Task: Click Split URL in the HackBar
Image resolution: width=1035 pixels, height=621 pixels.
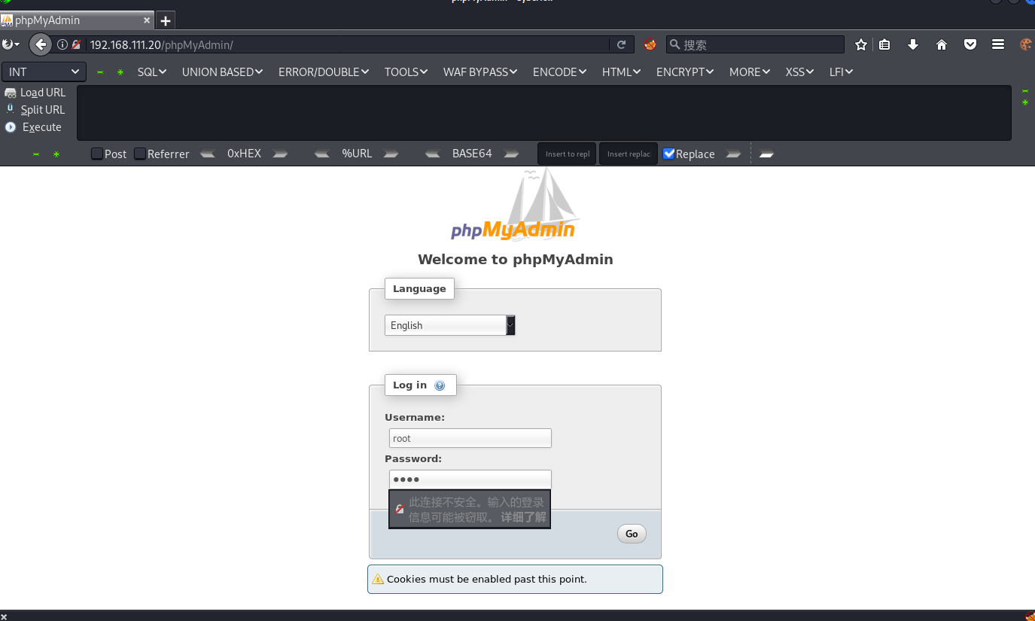Action: click(x=35, y=110)
